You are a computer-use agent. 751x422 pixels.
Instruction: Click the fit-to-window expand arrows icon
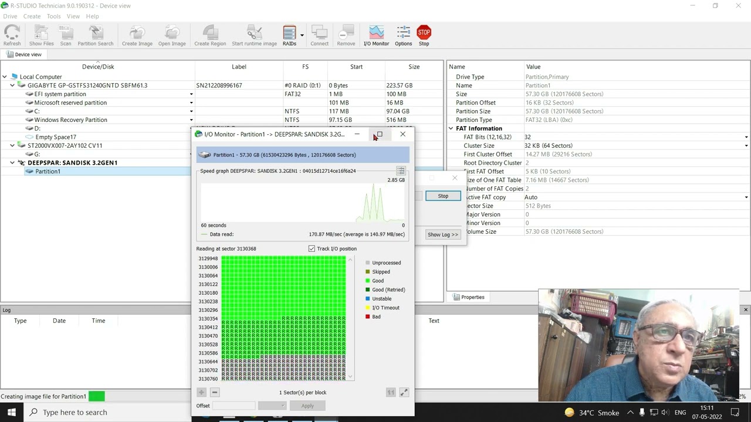404,392
